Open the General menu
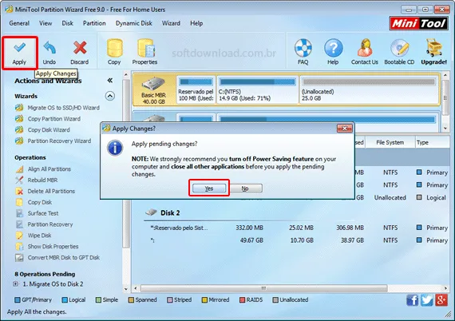The width and height of the screenshot is (455, 321). click(x=19, y=23)
